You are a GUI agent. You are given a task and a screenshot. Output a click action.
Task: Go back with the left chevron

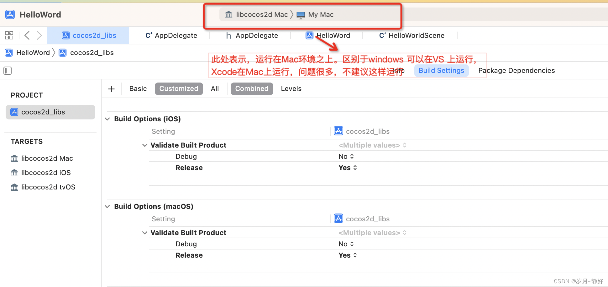(x=27, y=35)
